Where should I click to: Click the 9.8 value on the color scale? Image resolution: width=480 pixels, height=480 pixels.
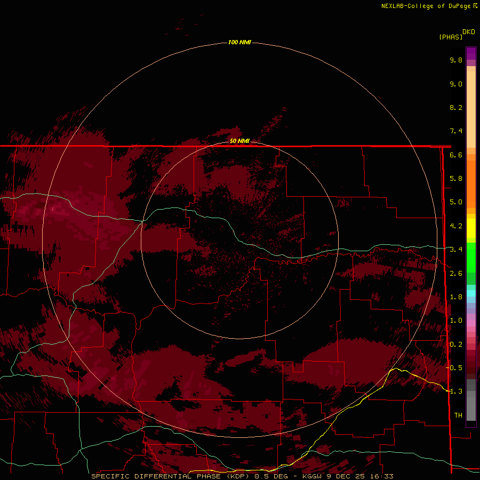(x=456, y=60)
